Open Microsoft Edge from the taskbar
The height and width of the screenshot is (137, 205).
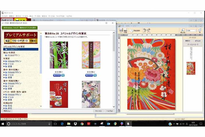click(x=62, y=124)
